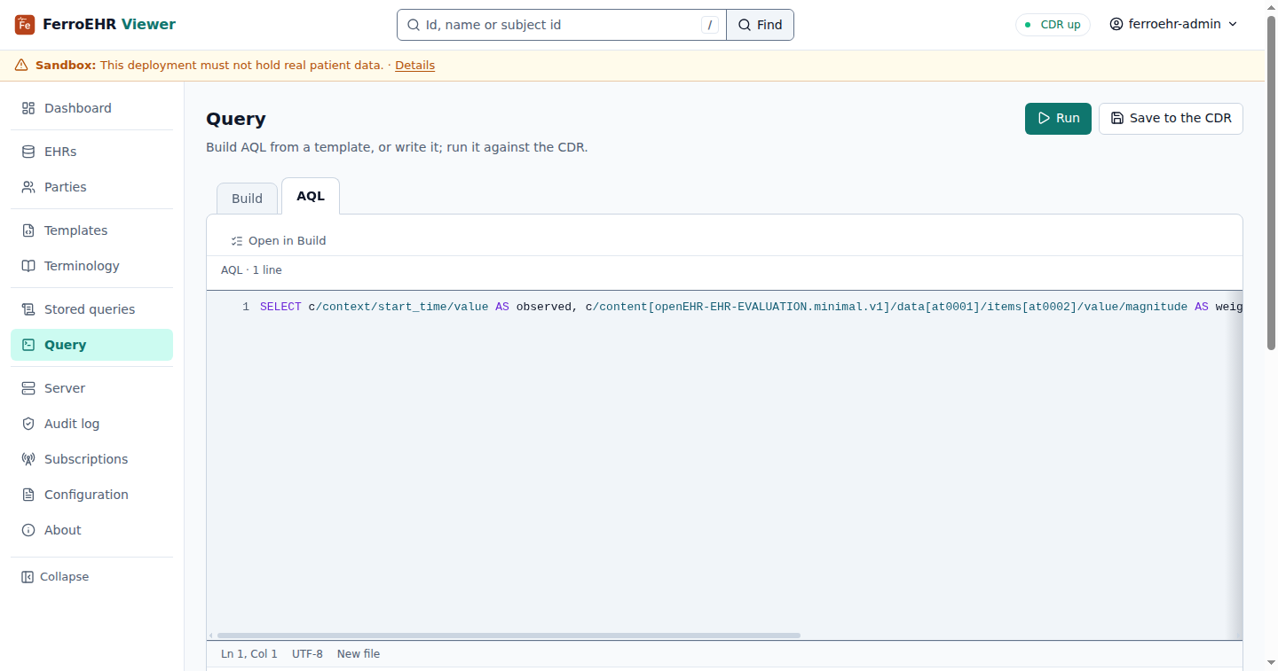This screenshot has height=671, width=1278.
Task: Click the Configuration document icon
Action: click(x=28, y=495)
